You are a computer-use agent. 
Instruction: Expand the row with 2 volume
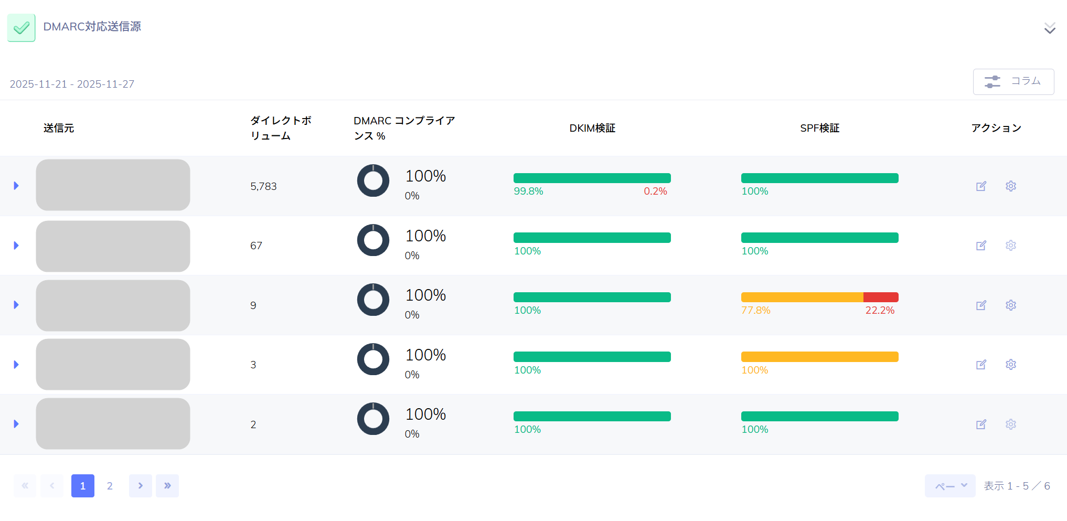[16, 424]
